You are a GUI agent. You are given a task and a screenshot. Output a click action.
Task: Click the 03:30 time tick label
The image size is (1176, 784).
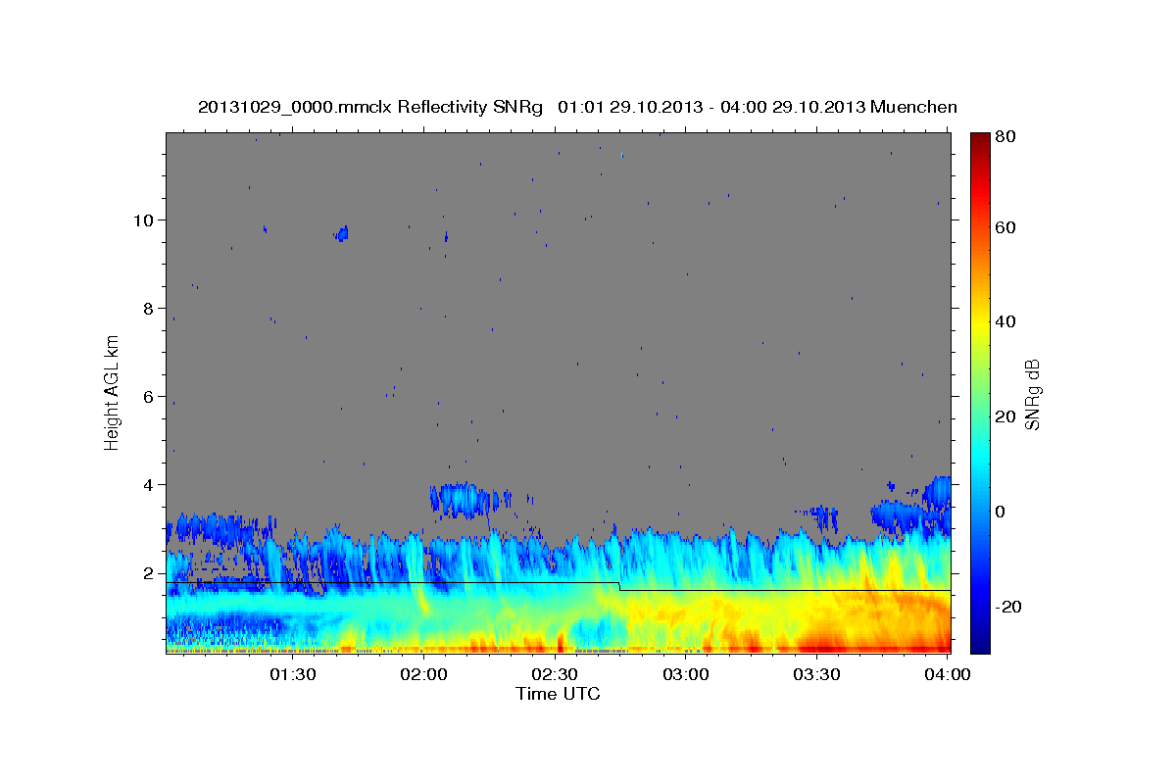pos(816,674)
